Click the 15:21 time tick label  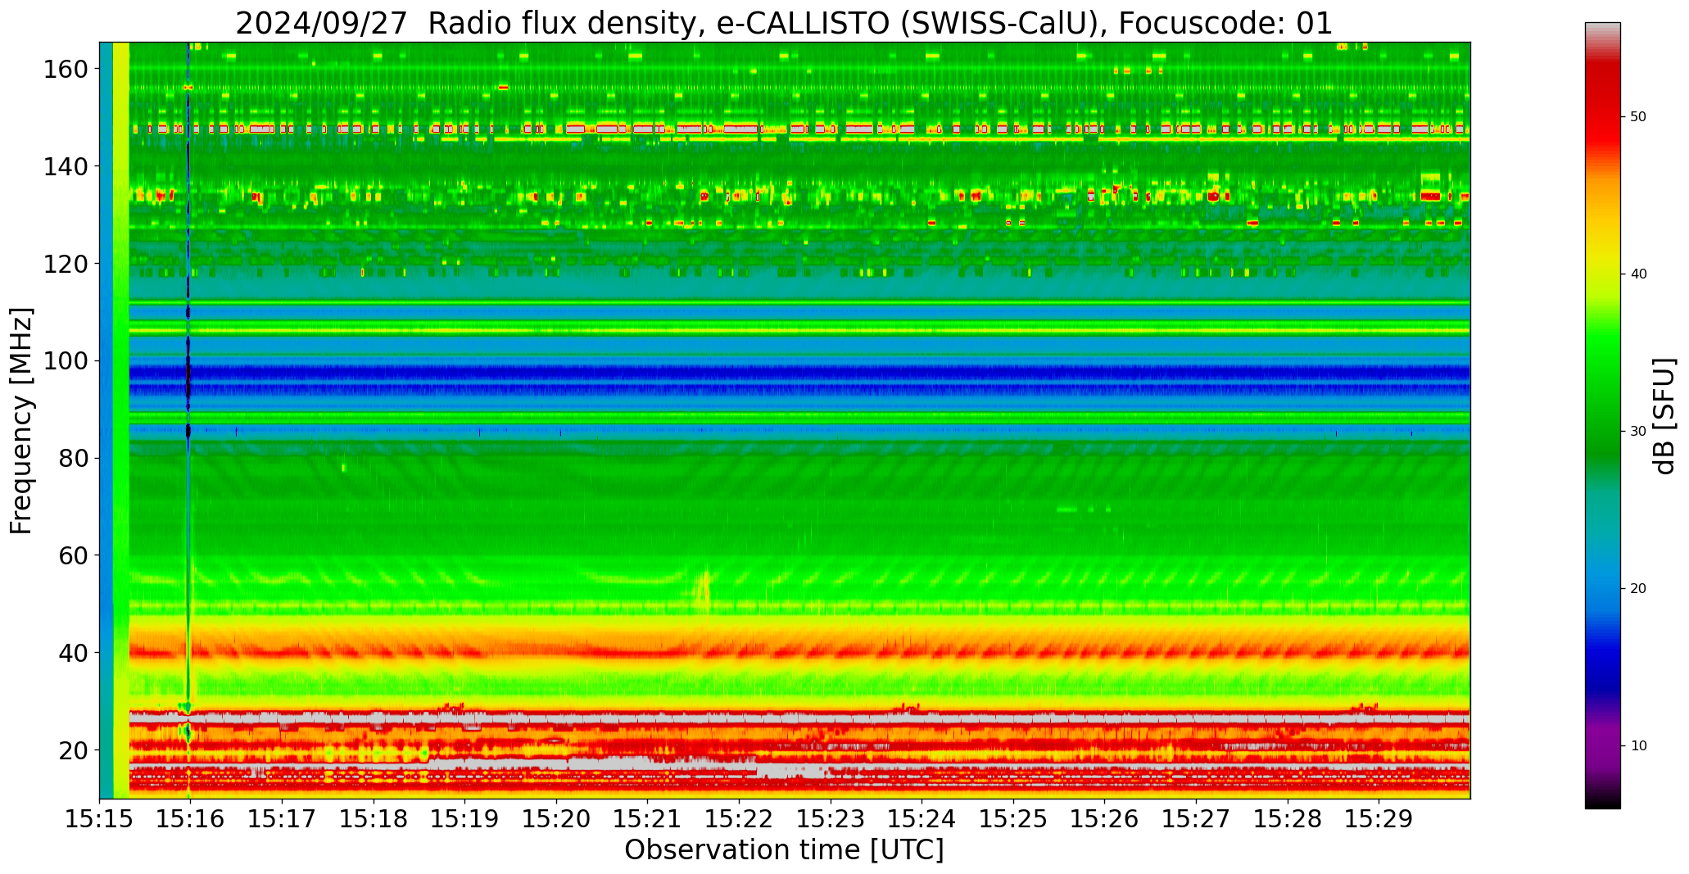pos(648,817)
